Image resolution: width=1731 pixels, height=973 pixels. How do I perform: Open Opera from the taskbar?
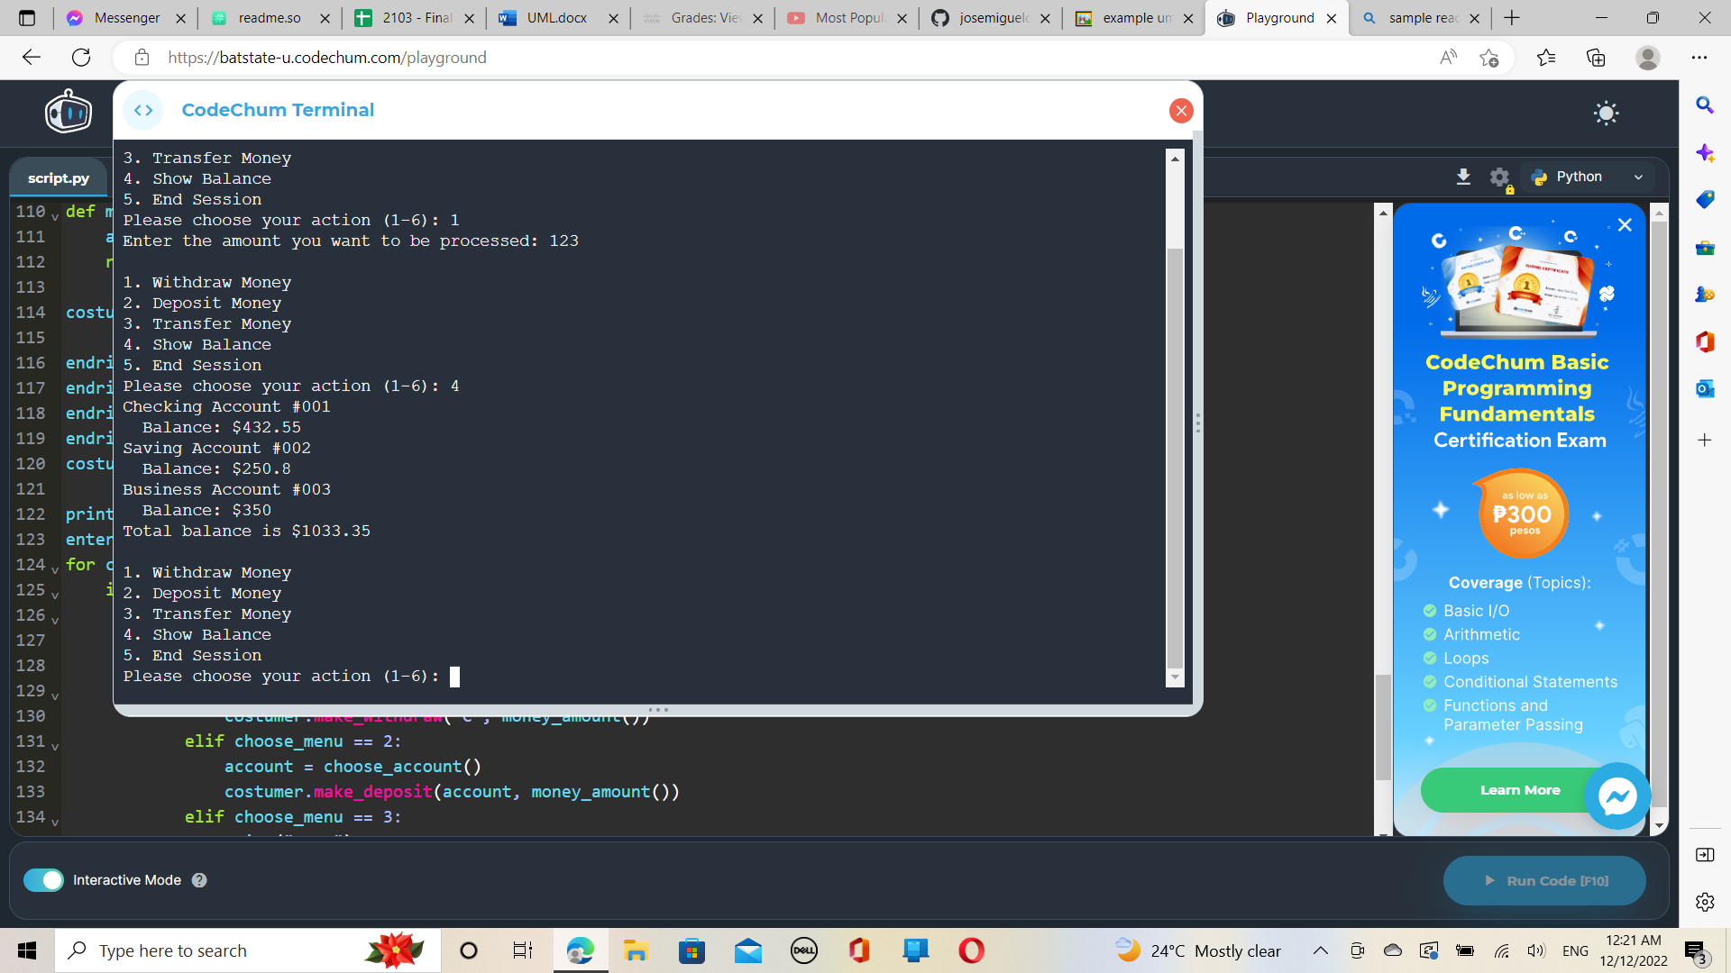click(x=971, y=950)
